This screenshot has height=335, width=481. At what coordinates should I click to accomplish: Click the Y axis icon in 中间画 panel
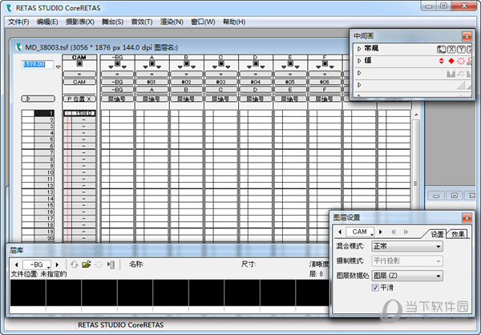pos(461,49)
